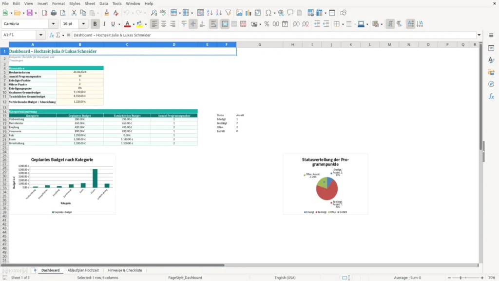
Task: Expand the formula bar
Action: click(479, 35)
